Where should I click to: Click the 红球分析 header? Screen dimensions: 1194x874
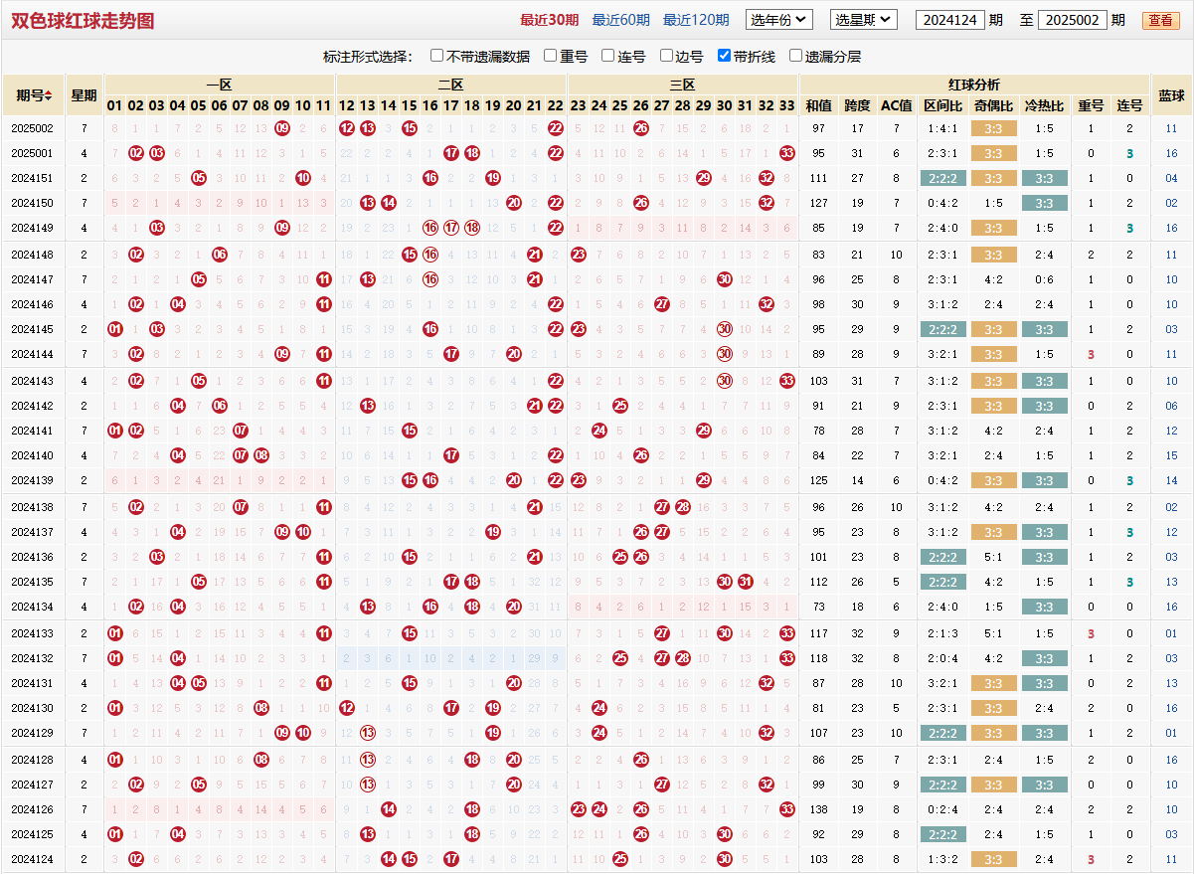pos(974,86)
